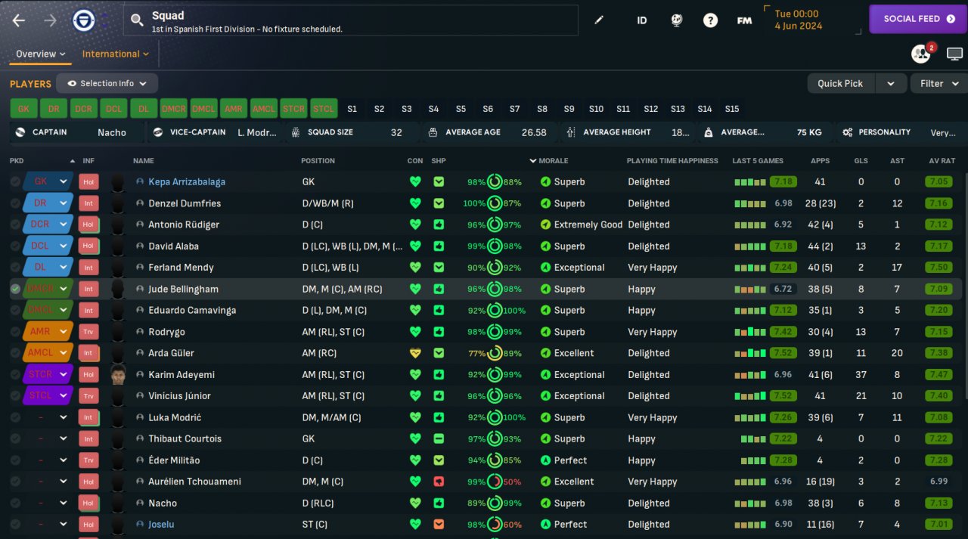The width and height of the screenshot is (968, 539).
Task: Click Kepa Arrizabalaga's Hol info badge
Action: pyautogui.click(x=88, y=181)
